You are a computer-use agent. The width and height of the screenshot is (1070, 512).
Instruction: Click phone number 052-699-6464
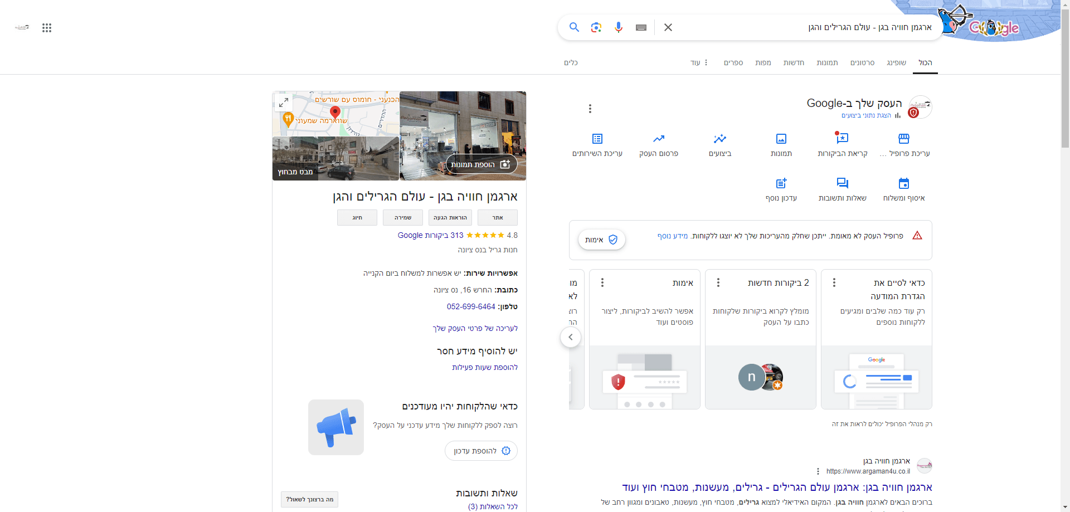click(x=471, y=306)
